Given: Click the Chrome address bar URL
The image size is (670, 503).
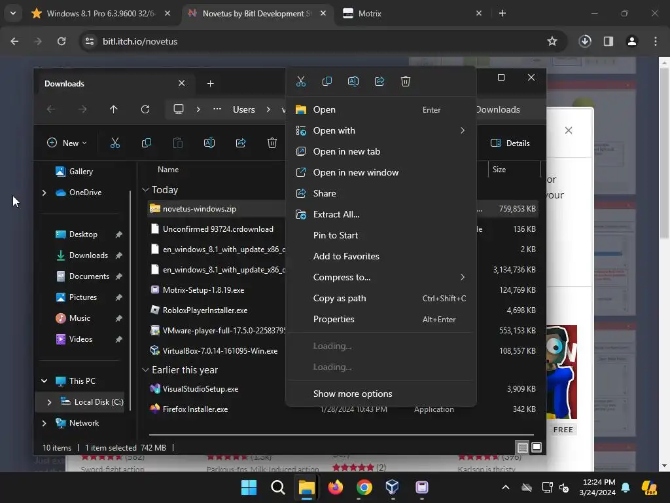Looking at the screenshot, I should [x=140, y=41].
